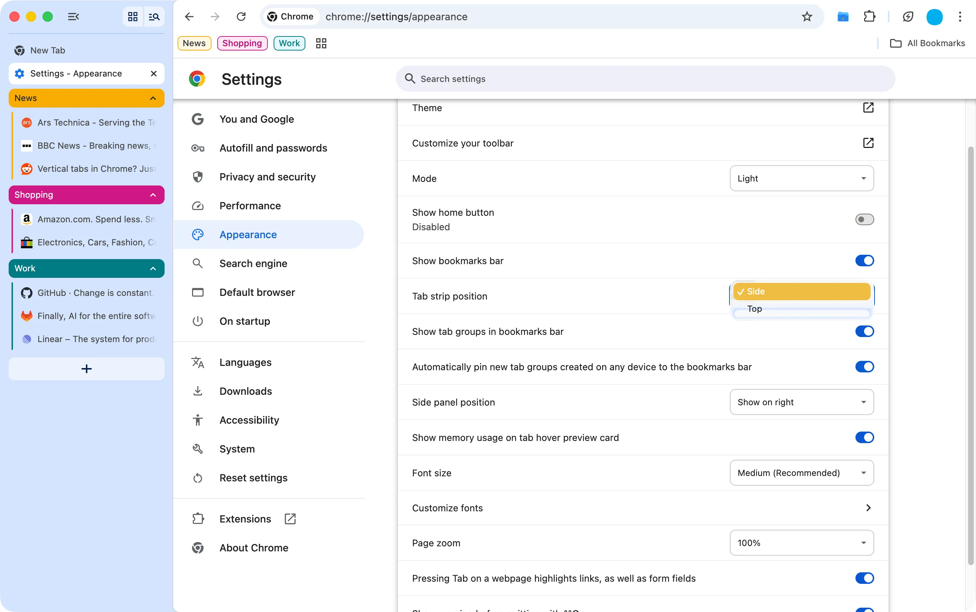Select Top for tab strip position

click(x=754, y=309)
